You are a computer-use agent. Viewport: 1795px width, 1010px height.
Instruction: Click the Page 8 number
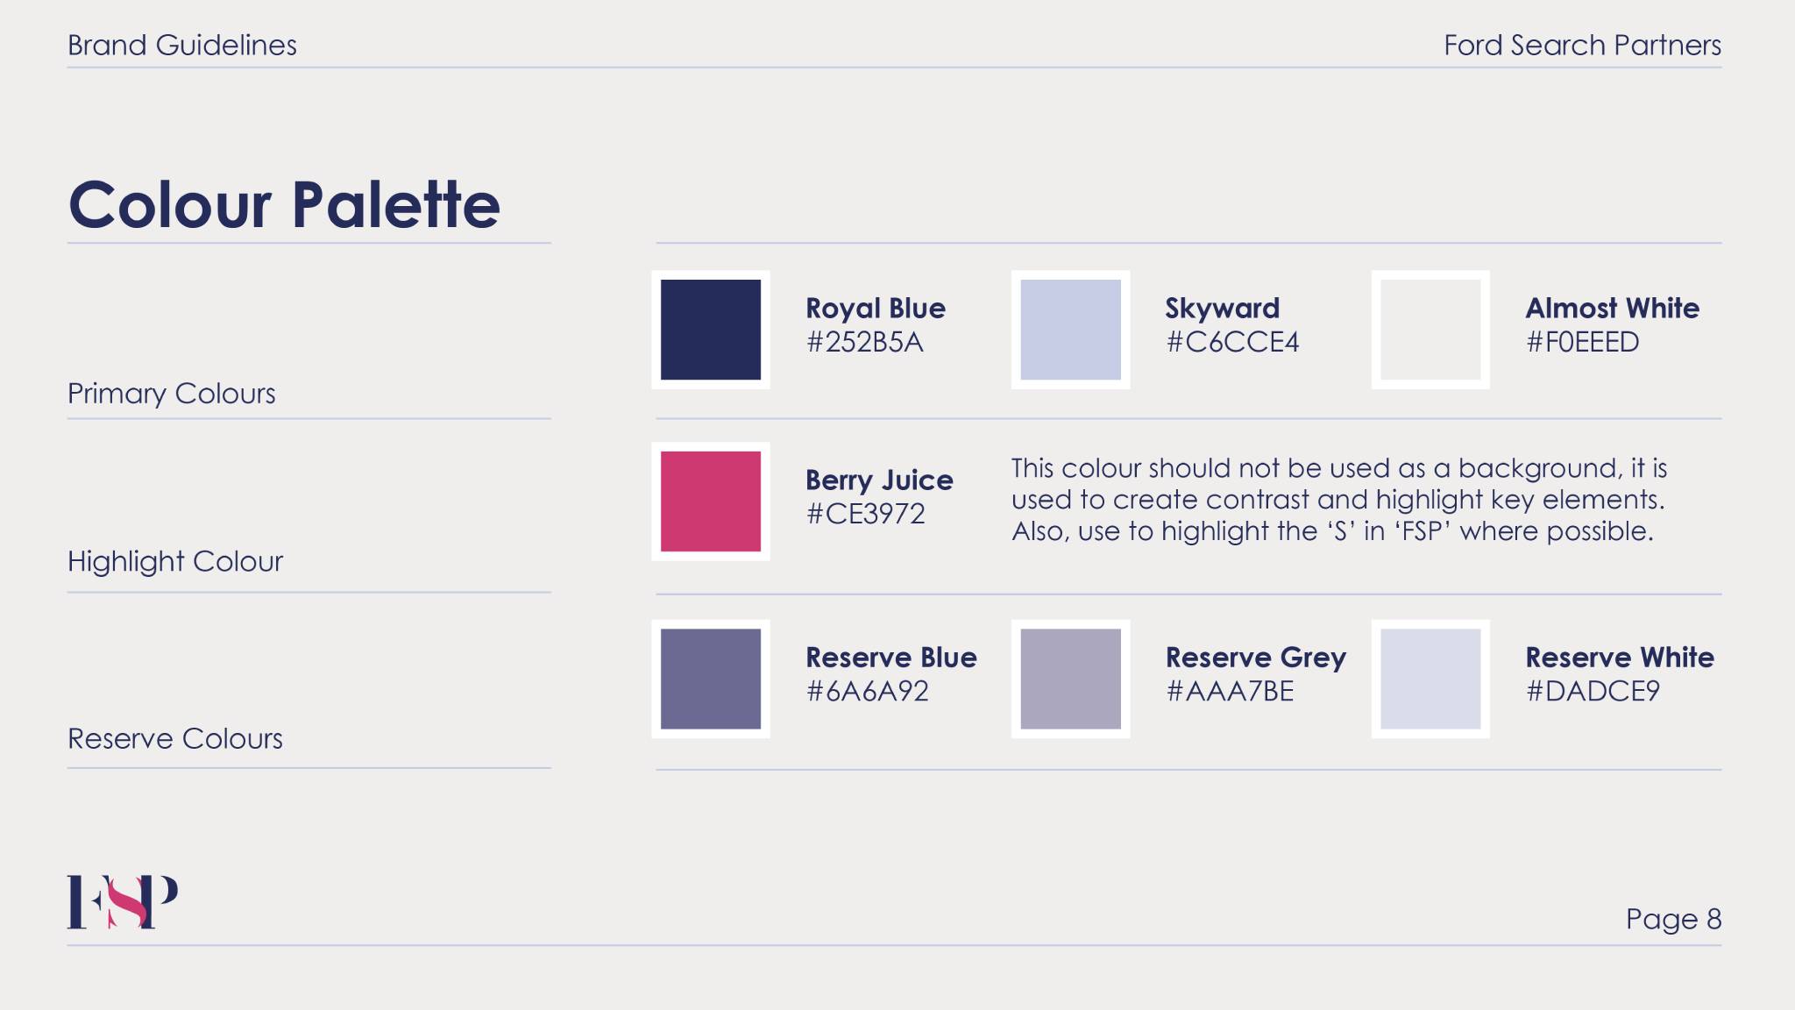pyautogui.click(x=1674, y=919)
